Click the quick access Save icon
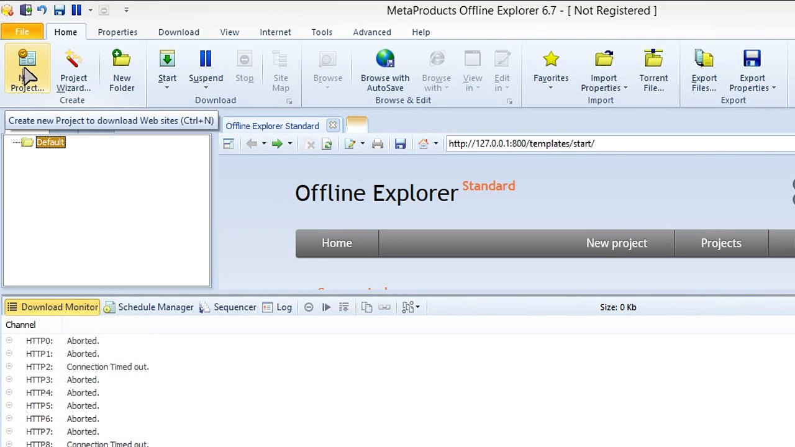 point(60,10)
